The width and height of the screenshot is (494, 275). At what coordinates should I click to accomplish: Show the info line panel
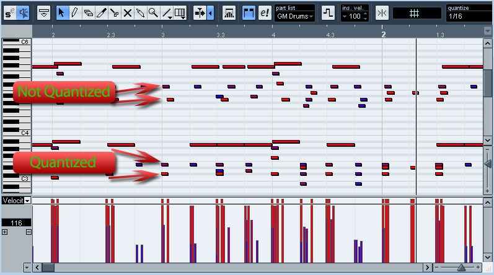pos(43,13)
